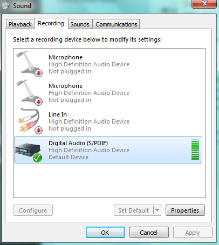219x245 pixels.
Task: Open the Communications tab
Action: click(x=117, y=24)
